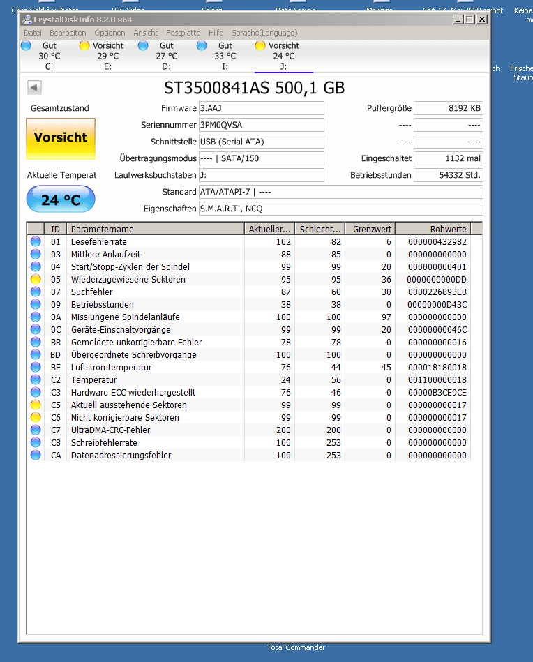The image size is (533, 662).
Task: Click status icon of Gemeldete unkorrigierbare Fehler
Action: [36, 342]
